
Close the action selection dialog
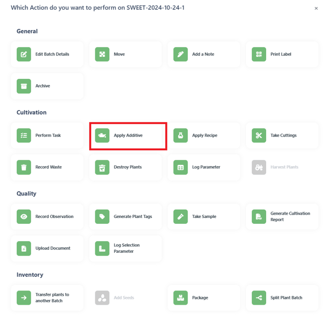316,8
